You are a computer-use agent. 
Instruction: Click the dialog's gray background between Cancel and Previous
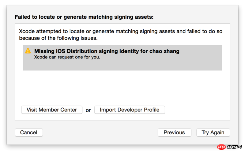(x=101, y=132)
